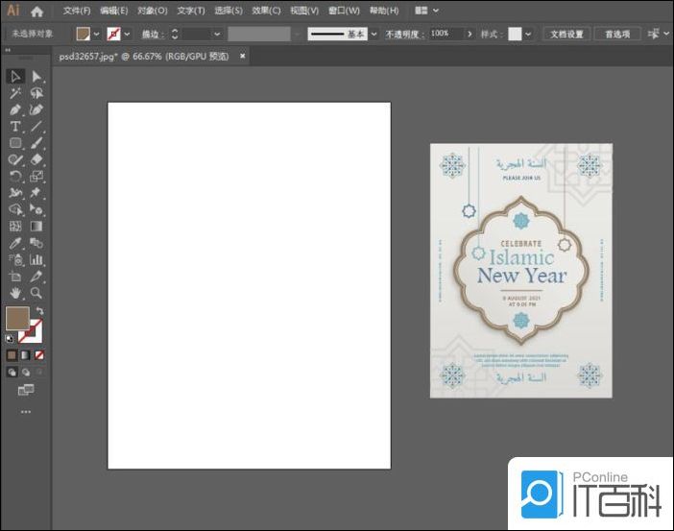Open the opacity (不透明度) dropdown arrow
The width and height of the screenshot is (674, 531).
click(469, 34)
